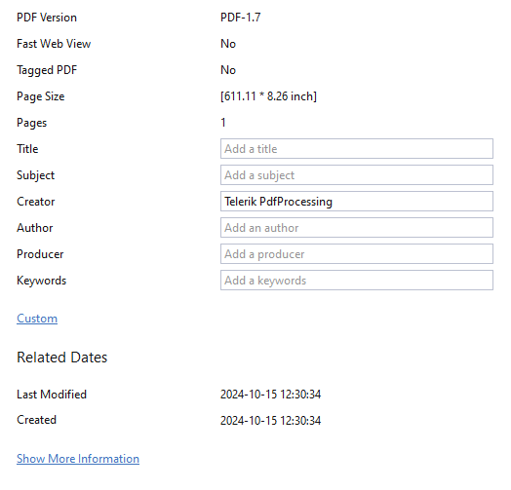Screen dimensions: 511x490
Task: Select the Last Modified date value
Action: coord(271,395)
